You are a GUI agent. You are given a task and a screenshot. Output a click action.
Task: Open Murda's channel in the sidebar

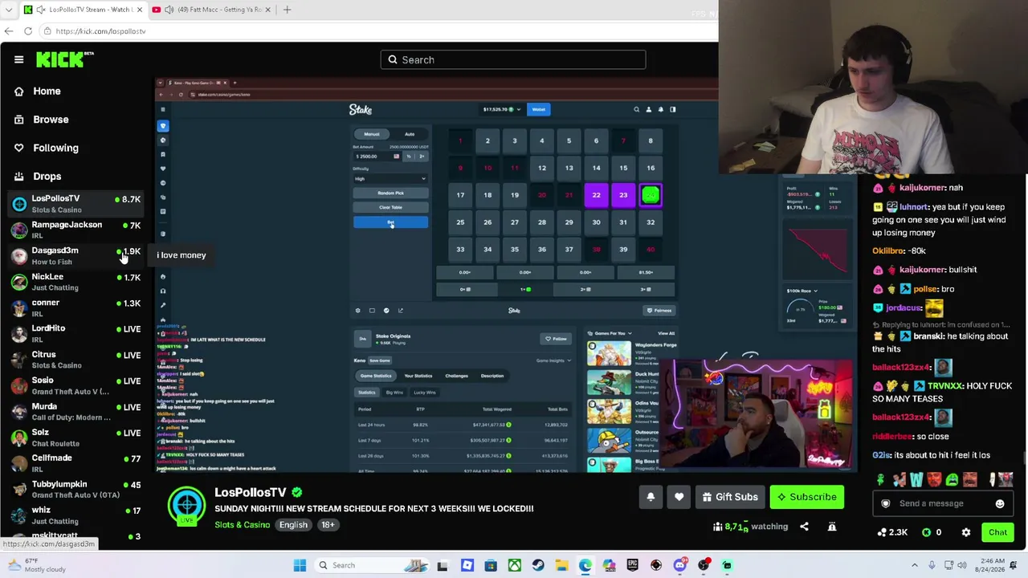76,412
